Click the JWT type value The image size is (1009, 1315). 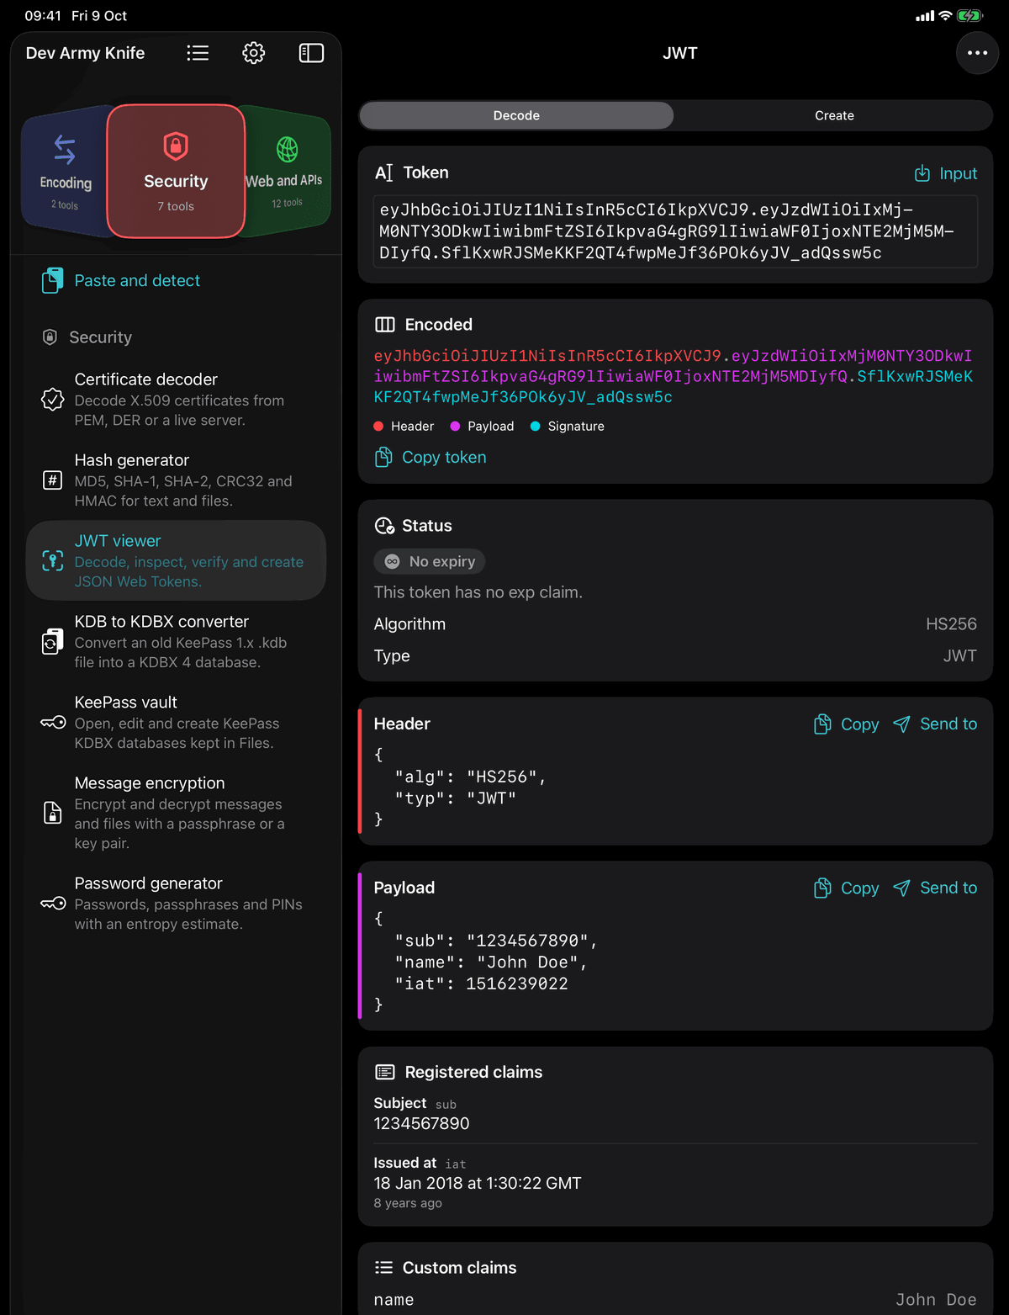959,656
